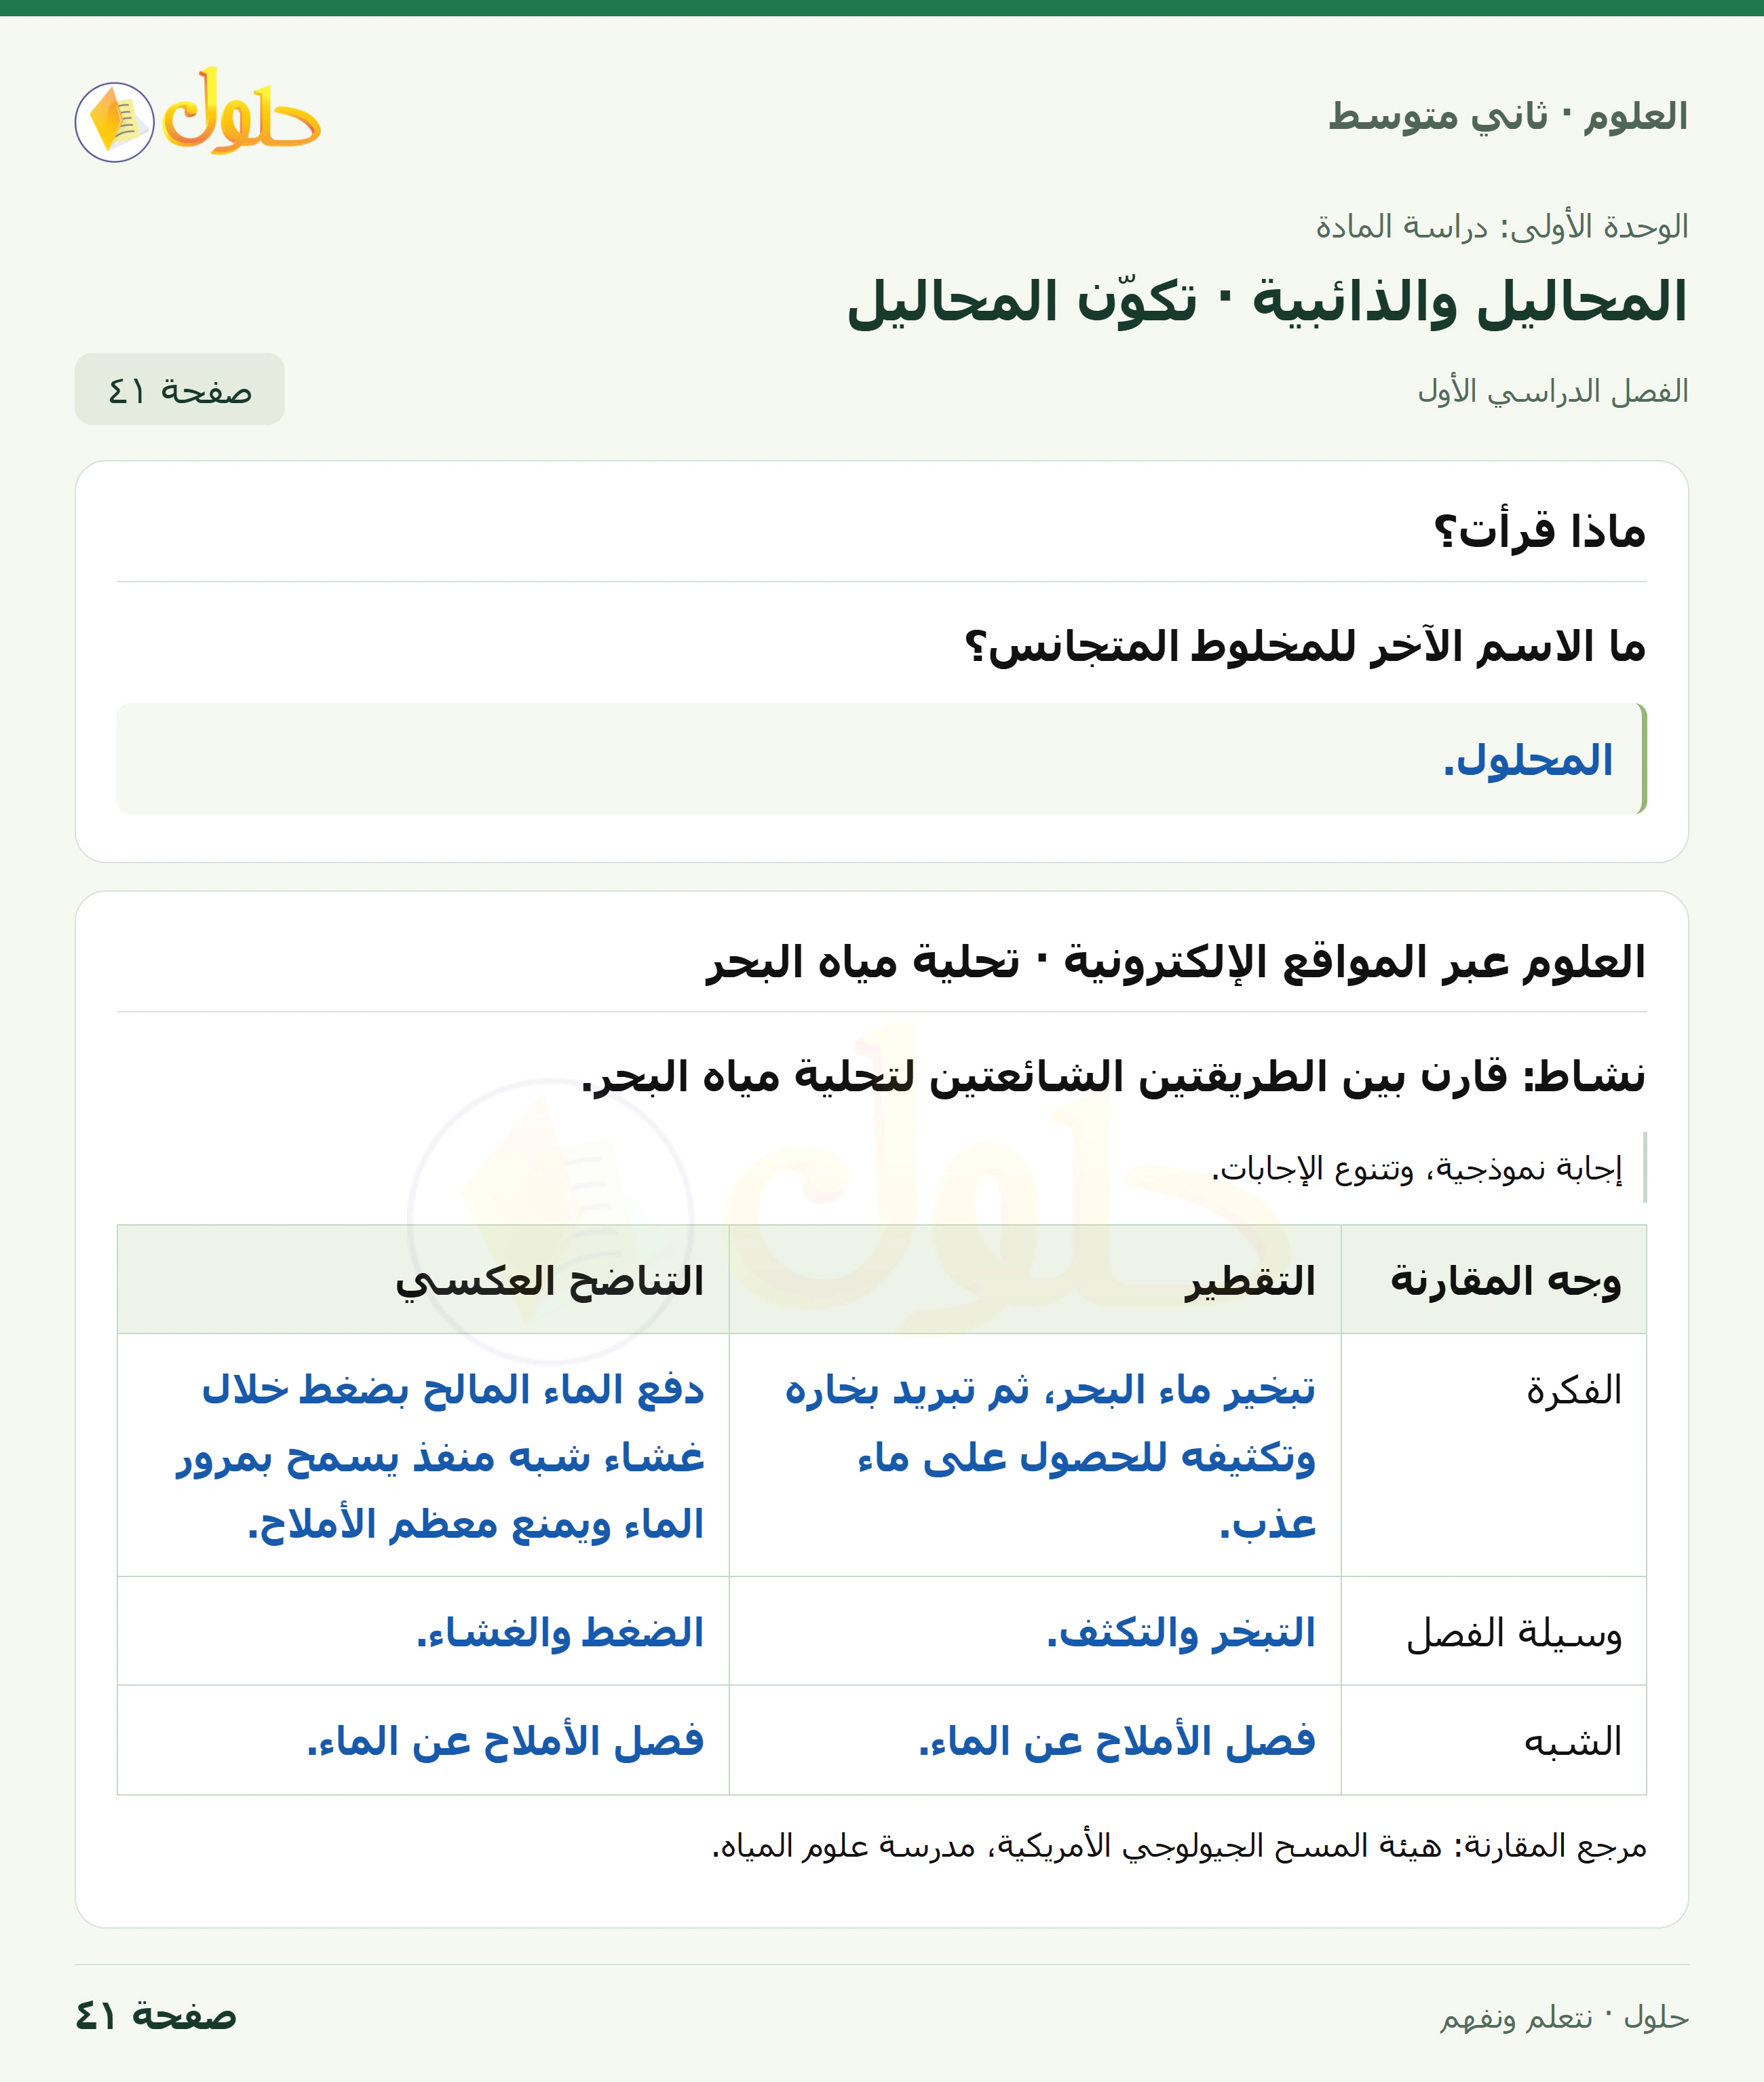Click the footer page number صفحة ٤١

pyautogui.click(x=156, y=2016)
